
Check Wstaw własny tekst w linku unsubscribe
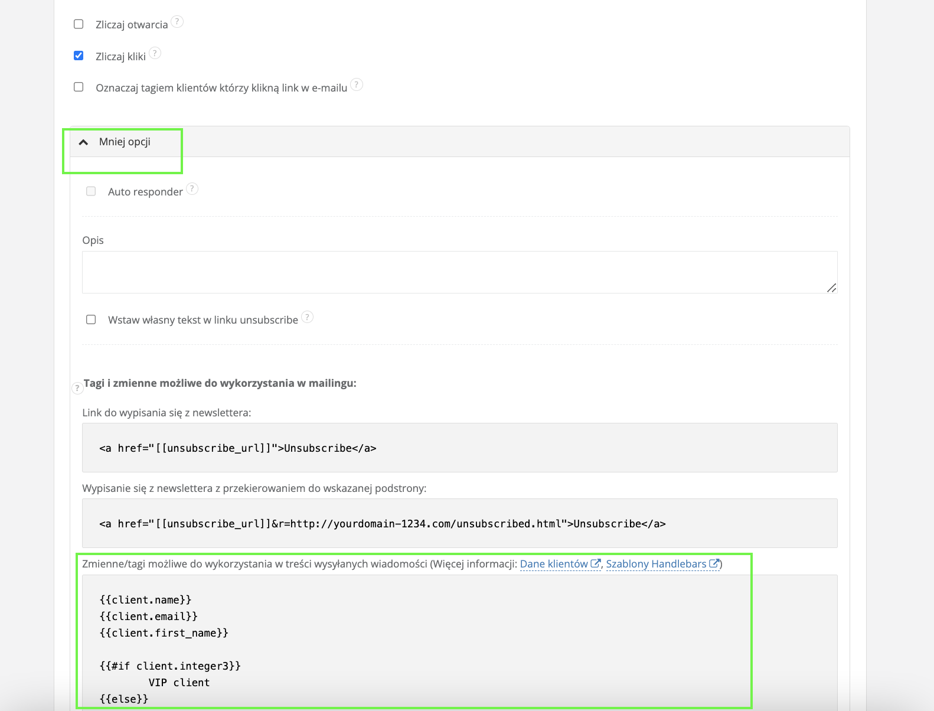(x=91, y=319)
